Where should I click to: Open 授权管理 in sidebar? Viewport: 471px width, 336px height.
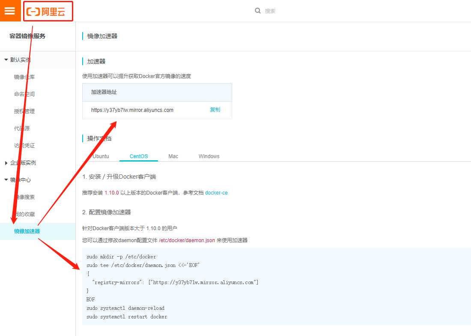click(24, 111)
